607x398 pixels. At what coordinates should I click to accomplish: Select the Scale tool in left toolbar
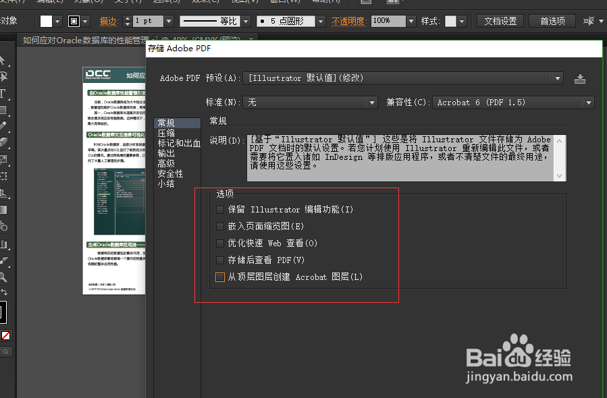click(x=3, y=159)
